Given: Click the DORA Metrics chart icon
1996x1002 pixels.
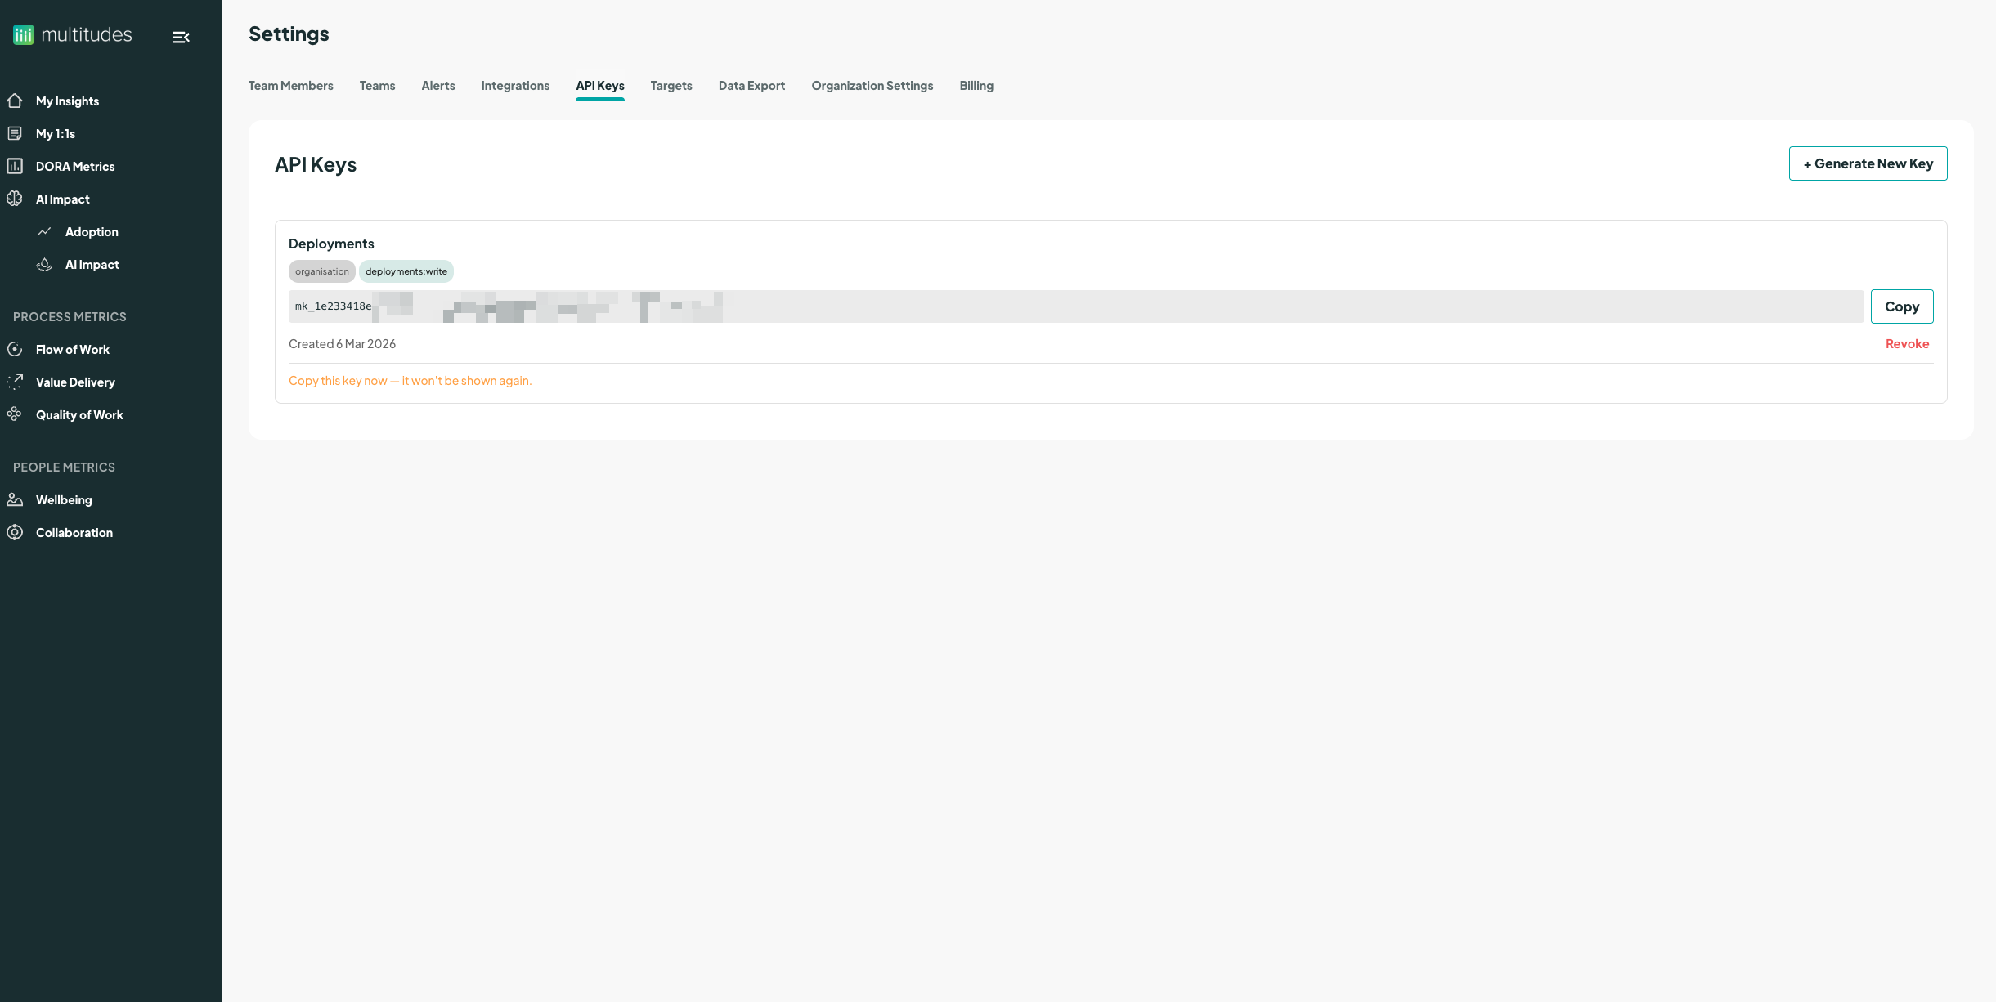Looking at the screenshot, I should (15, 166).
